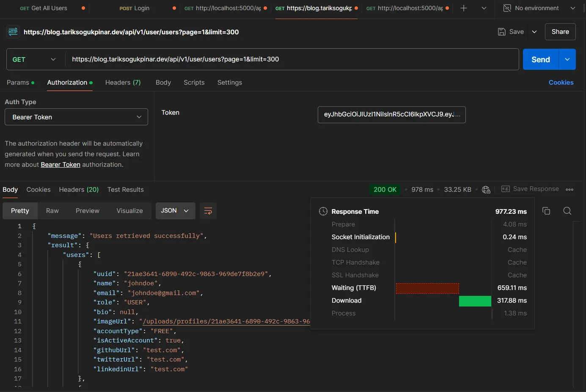586x392 pixels.
Task: Expand the tab list overflow chevron
Action: point(484,8)
